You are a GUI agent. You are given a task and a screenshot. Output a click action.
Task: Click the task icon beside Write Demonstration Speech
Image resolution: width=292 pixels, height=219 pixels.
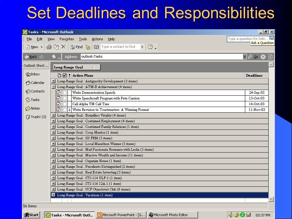pos(59,92)
